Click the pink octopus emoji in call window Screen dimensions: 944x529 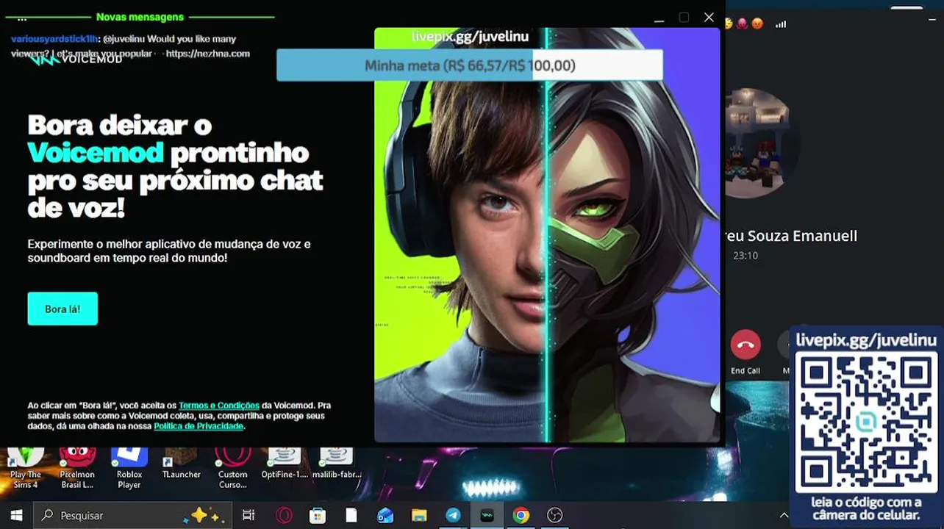tap(743, 24)
